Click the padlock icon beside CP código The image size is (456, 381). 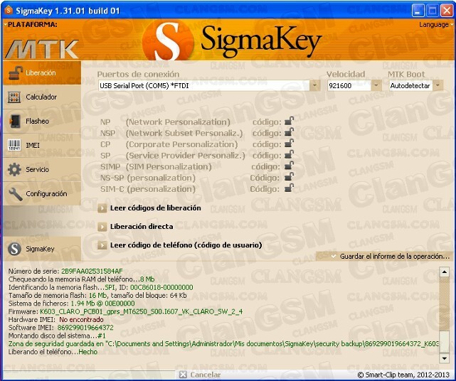(x=289, y=144)
